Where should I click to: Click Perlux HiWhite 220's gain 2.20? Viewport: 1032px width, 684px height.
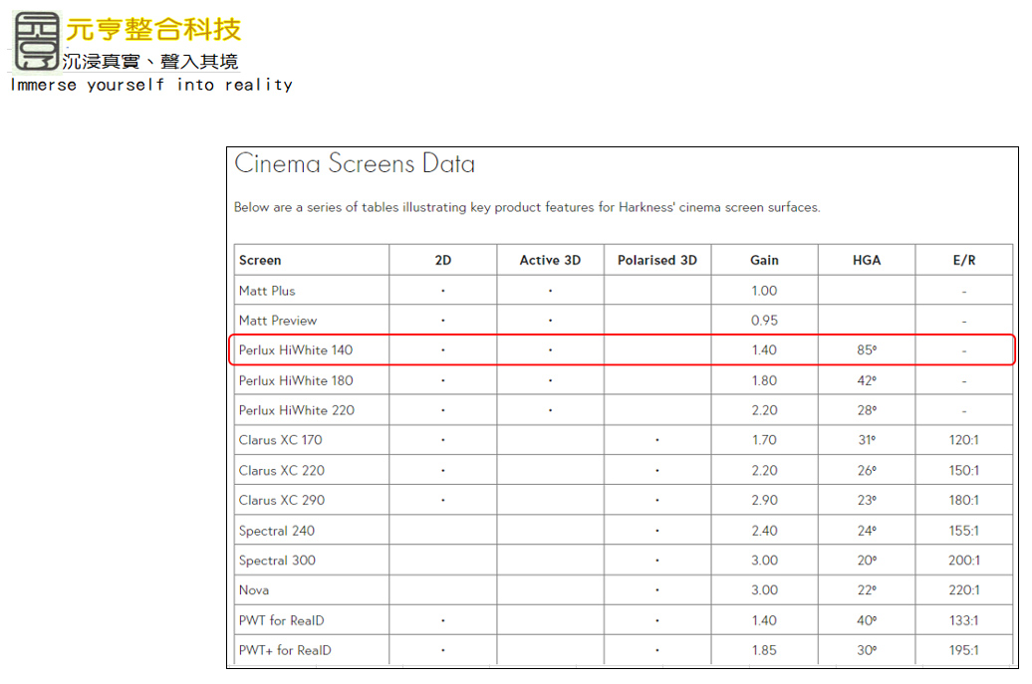pos(764,410)
